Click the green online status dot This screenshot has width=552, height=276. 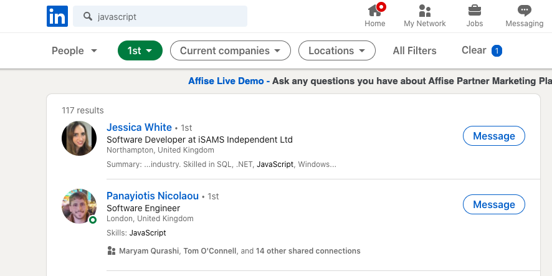[93, 220]
